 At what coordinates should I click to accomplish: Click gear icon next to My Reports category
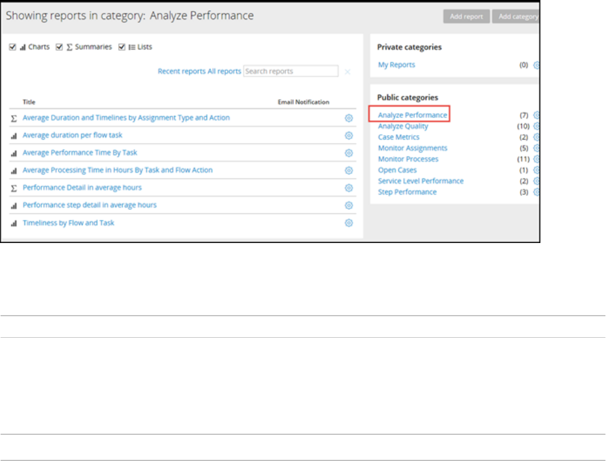536,65
